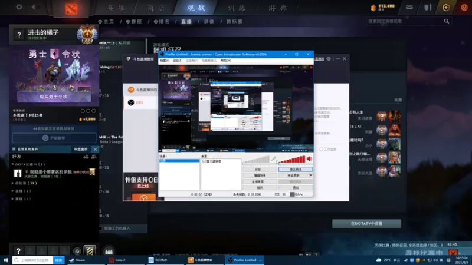Click OBS 编辑场景 button

click(x=260, y=175)
